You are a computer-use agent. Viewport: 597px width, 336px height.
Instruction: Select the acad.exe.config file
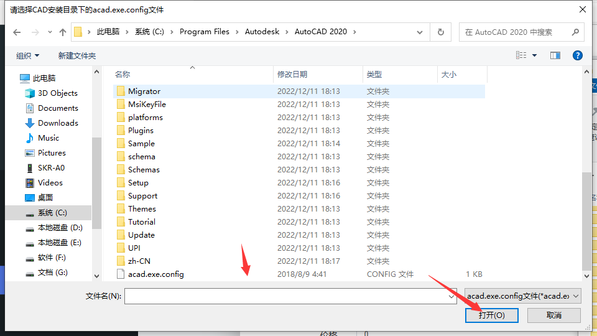tap(155, 274)
